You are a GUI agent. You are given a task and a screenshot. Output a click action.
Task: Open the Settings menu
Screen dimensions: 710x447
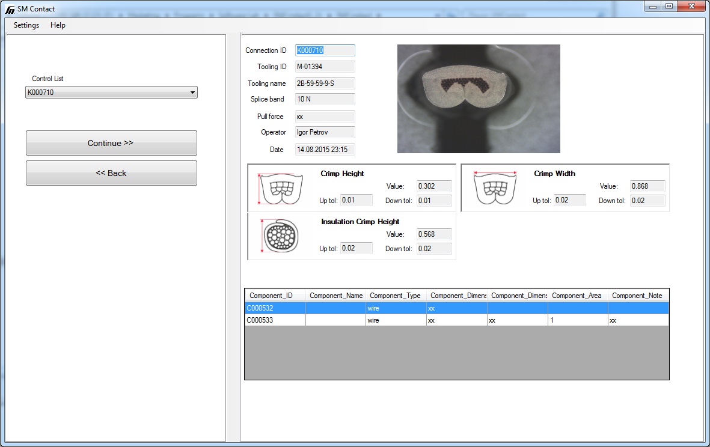[26, 25]
